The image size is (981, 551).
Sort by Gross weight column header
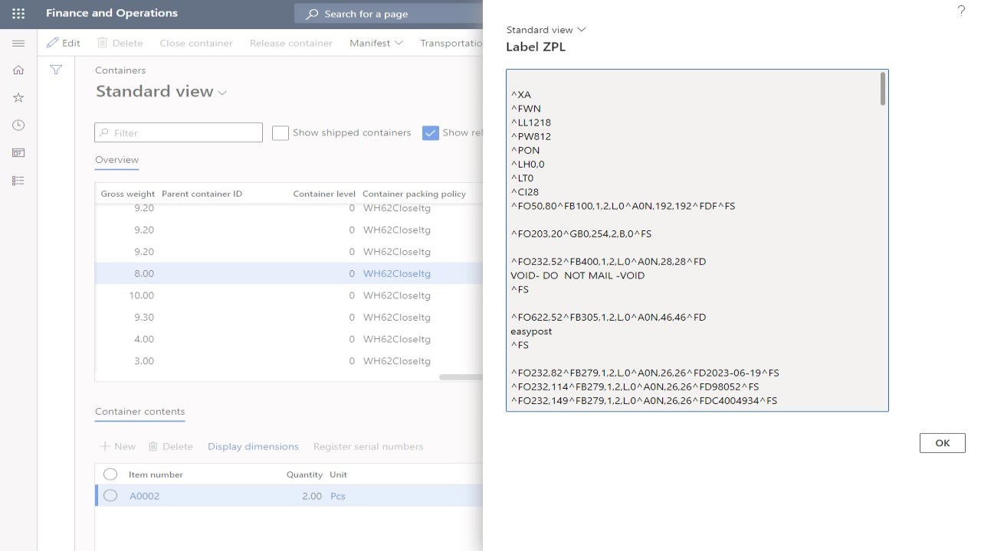(x=127, y=194)
